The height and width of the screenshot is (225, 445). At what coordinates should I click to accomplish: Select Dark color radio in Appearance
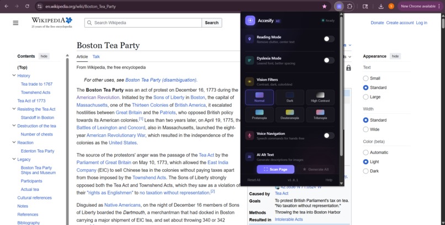(365, 171)
